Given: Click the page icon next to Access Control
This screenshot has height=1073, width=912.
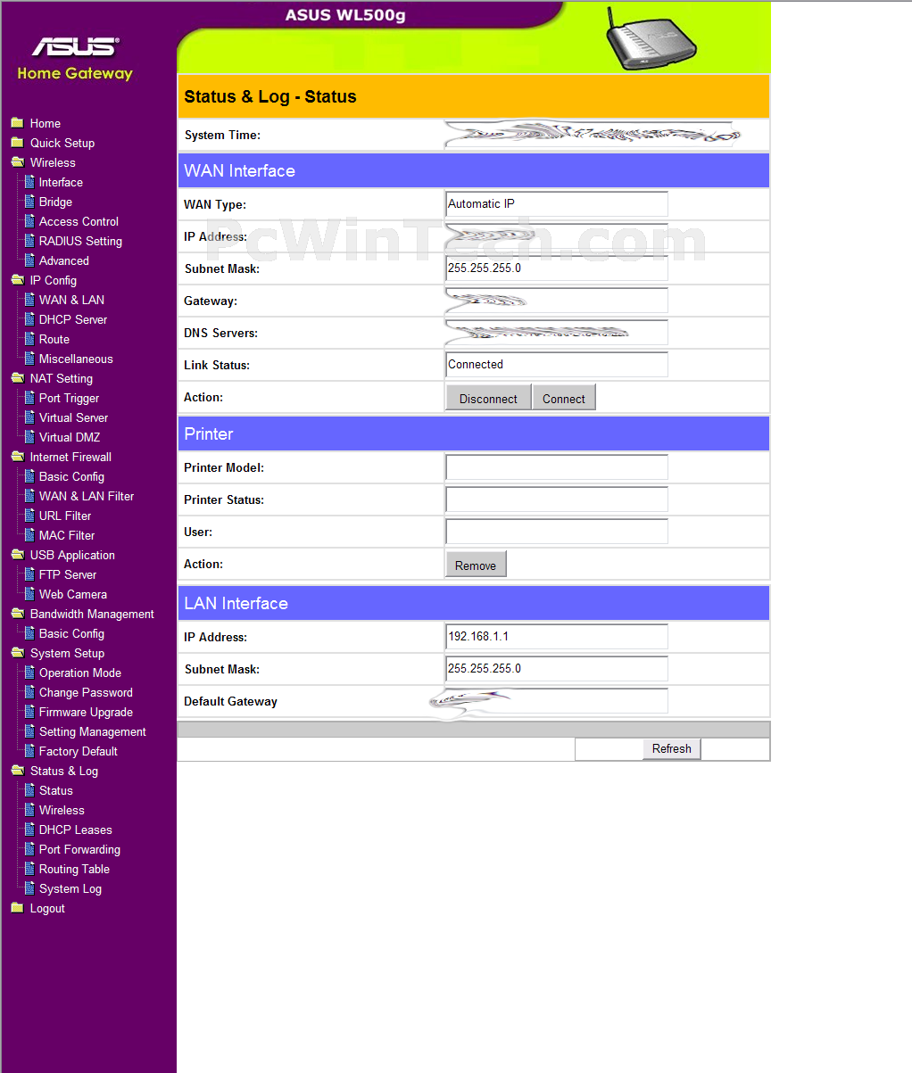Looking at the screenshot, I should pyautogui.click(x=29, y=221).
